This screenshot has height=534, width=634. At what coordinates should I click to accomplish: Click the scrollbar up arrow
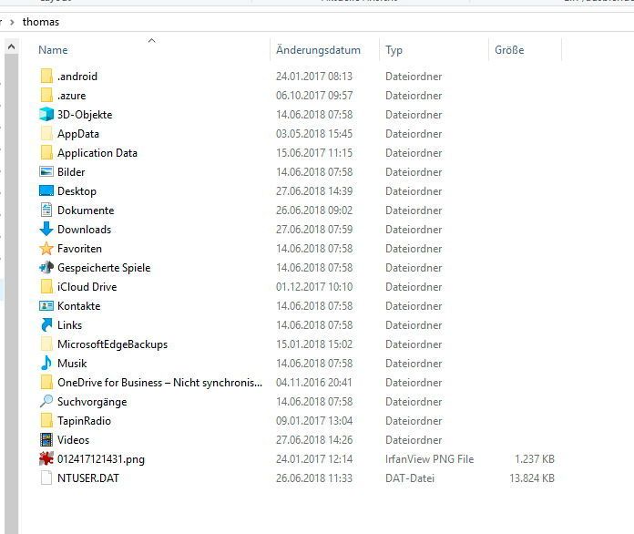12,46
